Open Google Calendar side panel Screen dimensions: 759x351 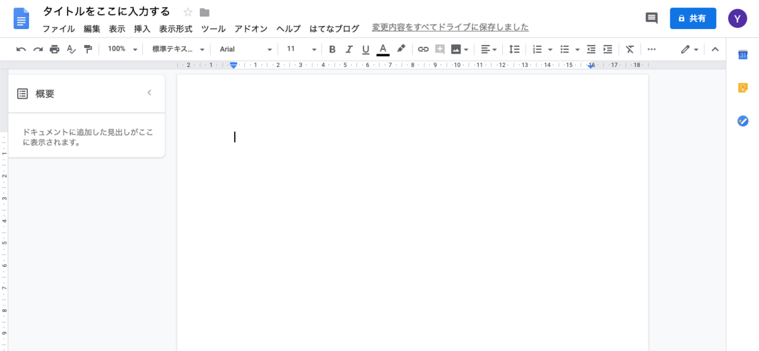point(743,55)
